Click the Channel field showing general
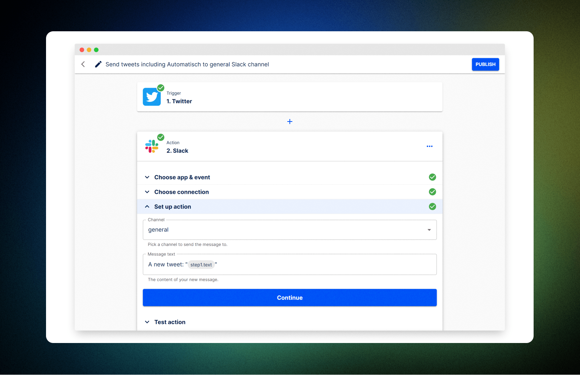This screenshot has height=375, width=580. point(290,230)
